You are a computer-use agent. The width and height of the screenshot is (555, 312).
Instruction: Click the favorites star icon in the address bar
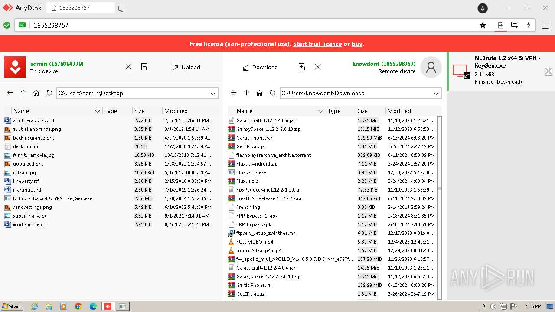(x=483, y=25)
